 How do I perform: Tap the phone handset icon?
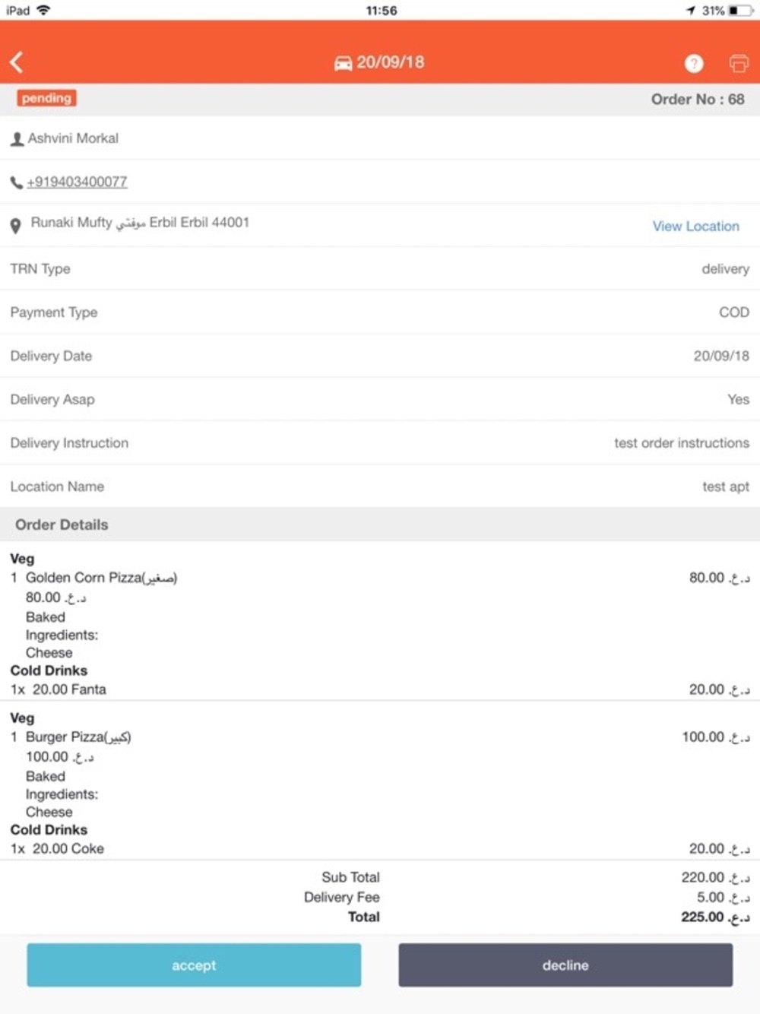[x=16, y=182]
